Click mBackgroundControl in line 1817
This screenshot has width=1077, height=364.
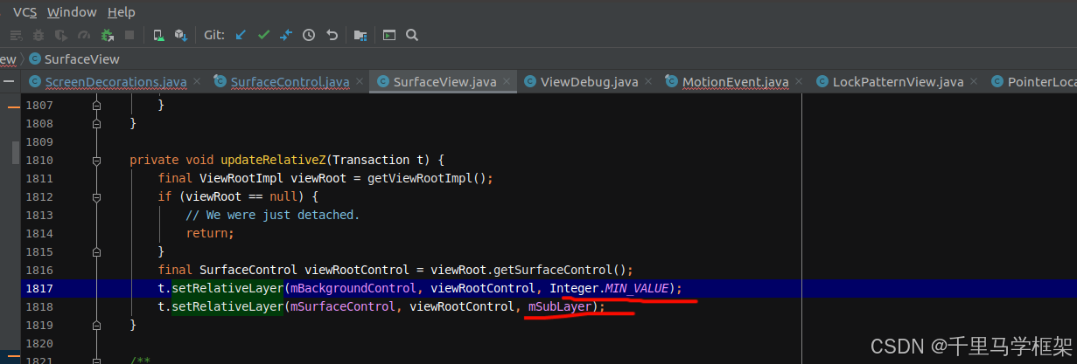pyautogui.click(x=354, y=288)
